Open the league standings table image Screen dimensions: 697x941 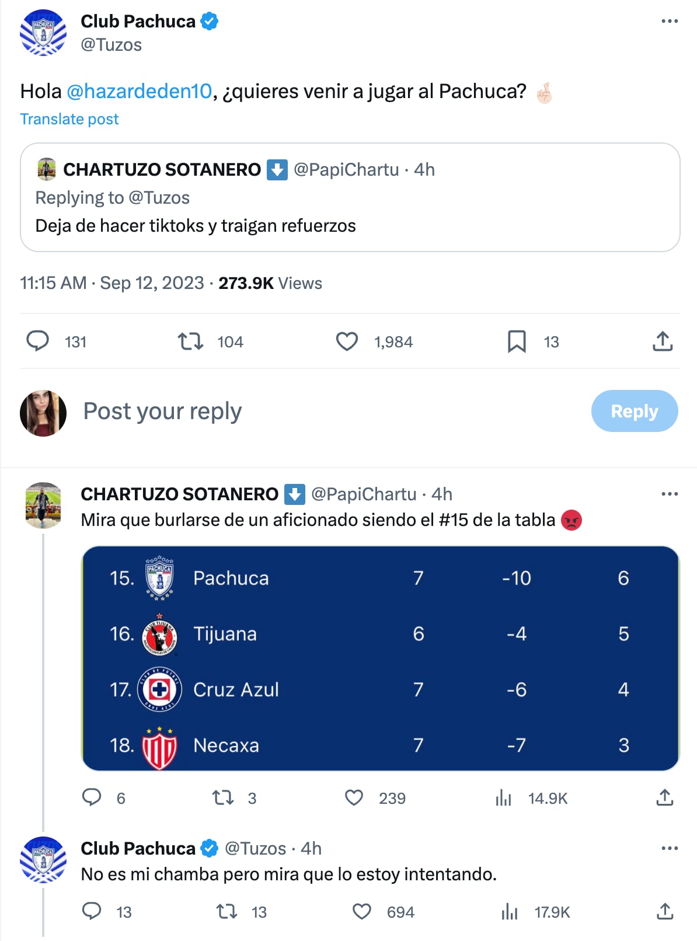coord(380,658)
